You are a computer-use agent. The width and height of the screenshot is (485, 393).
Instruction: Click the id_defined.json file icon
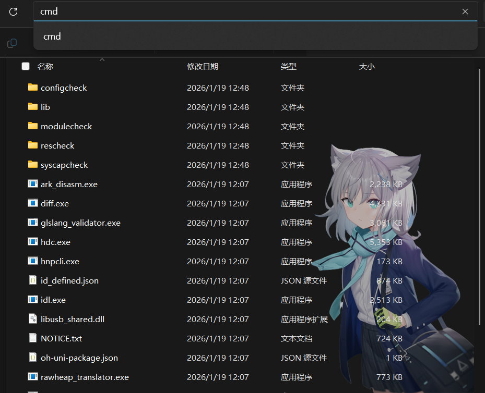(33, 280)
